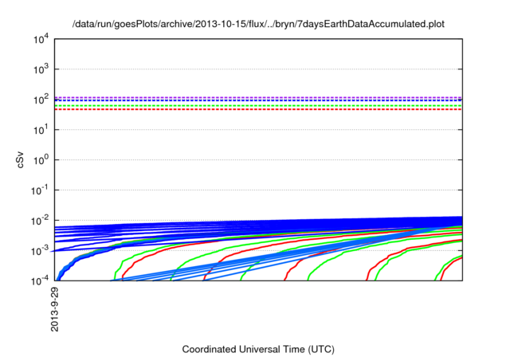Click the 2013-9-29 date tick label

[x=55, y=309]
